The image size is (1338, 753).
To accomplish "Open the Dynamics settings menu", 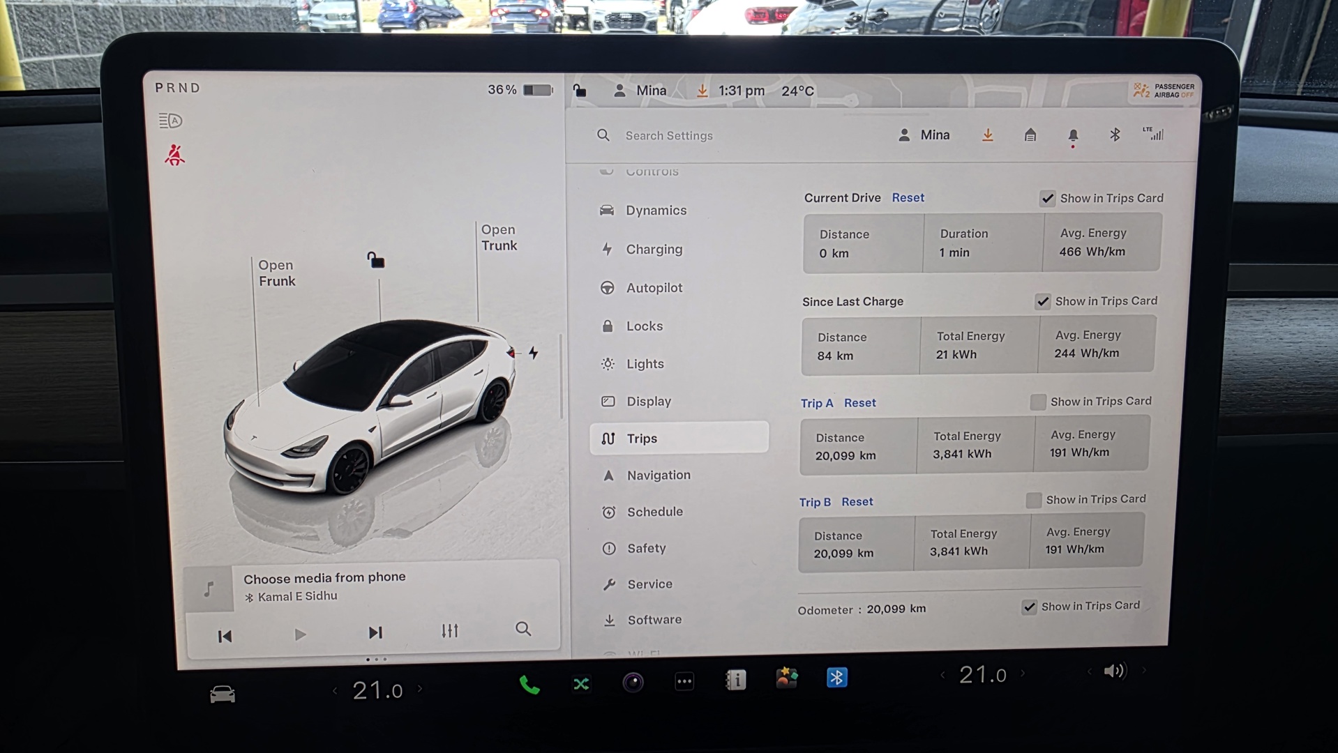I will pyautogui.click(x=643, y=211).
